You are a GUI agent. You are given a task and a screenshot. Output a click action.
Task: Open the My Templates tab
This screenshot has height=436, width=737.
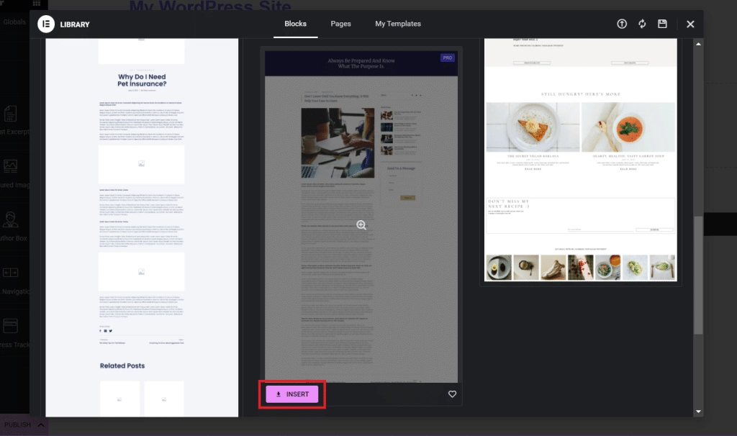pyautogui.click(x=397, y=23)
